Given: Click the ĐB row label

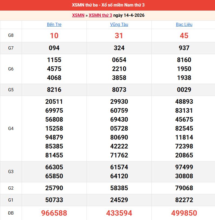Looking at the screenshot, I should [11, 213].
